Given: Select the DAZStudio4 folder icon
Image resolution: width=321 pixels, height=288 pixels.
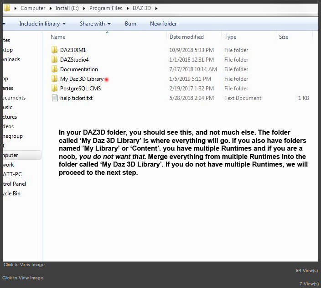Looking at the screenshot, I should (54, 59).
